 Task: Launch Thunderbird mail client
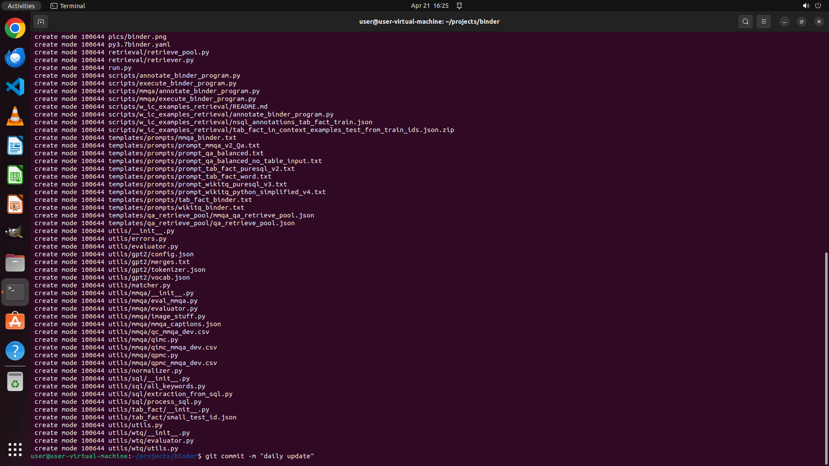pyautogui.click(x=15, y=58)
